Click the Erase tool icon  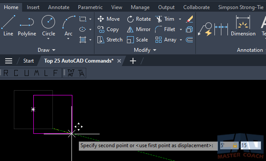[x=189, y=19]
